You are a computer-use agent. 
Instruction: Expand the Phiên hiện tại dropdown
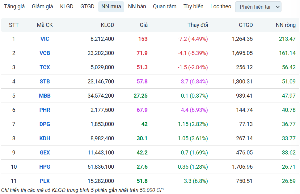tap(258, 7)
